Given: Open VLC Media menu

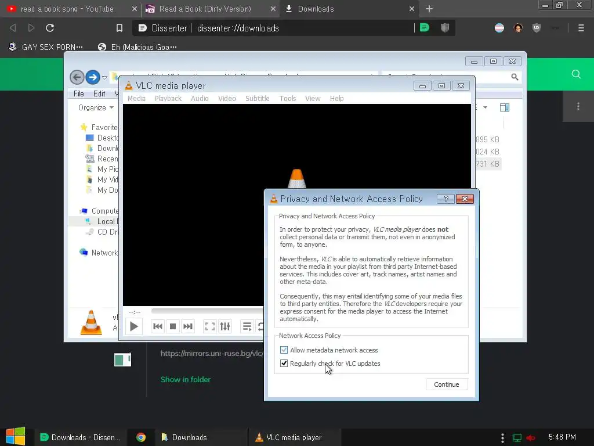Looking at the screenshot, I should [136, 98].
